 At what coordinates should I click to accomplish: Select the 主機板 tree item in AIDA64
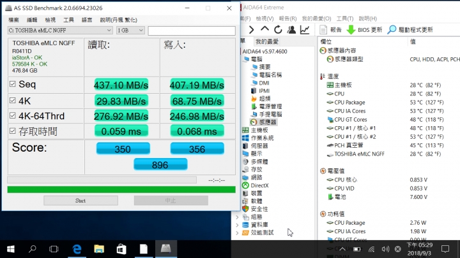pyautogui.click(x=255, y=130)
